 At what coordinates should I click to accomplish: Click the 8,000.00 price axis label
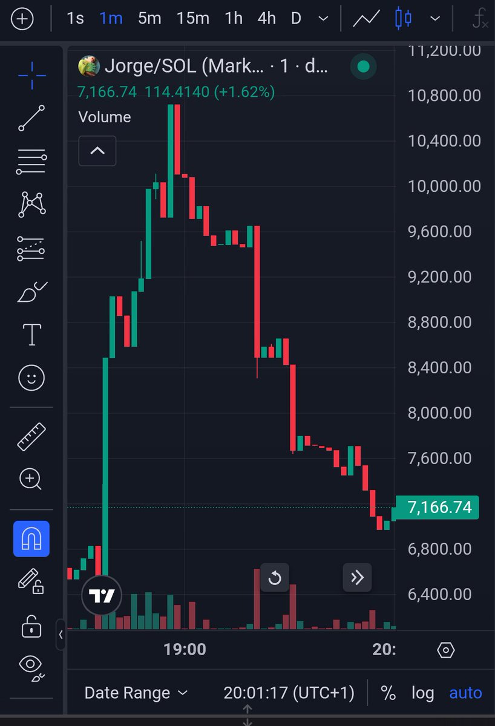coord(440,413)
